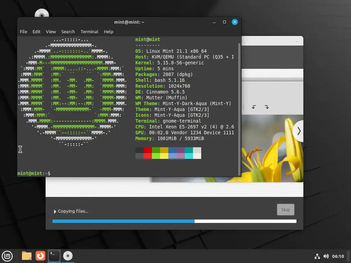The image size is (351, 263).
Task: Click the blue color block in neofetch
Action: click(172, 153)
